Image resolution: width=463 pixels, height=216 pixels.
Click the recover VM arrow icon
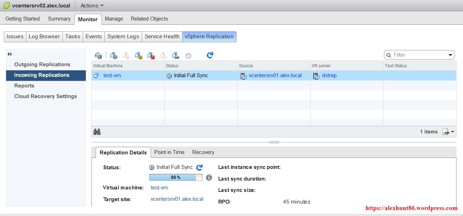pyautogui.click(x=176, y=56)
